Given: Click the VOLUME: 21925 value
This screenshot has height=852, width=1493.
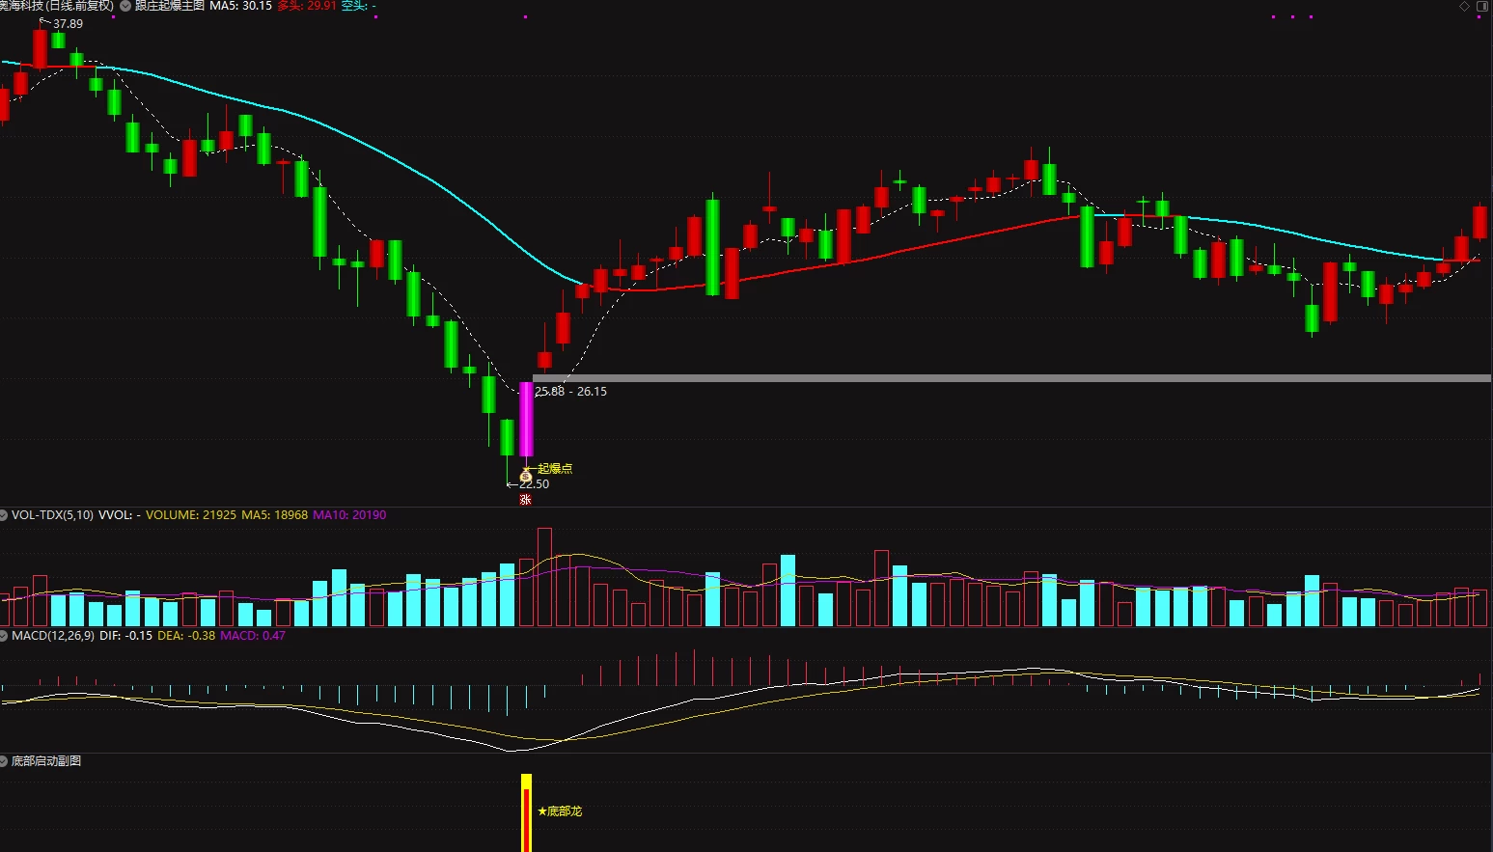Looking at the screenshot, I should 191,515.
